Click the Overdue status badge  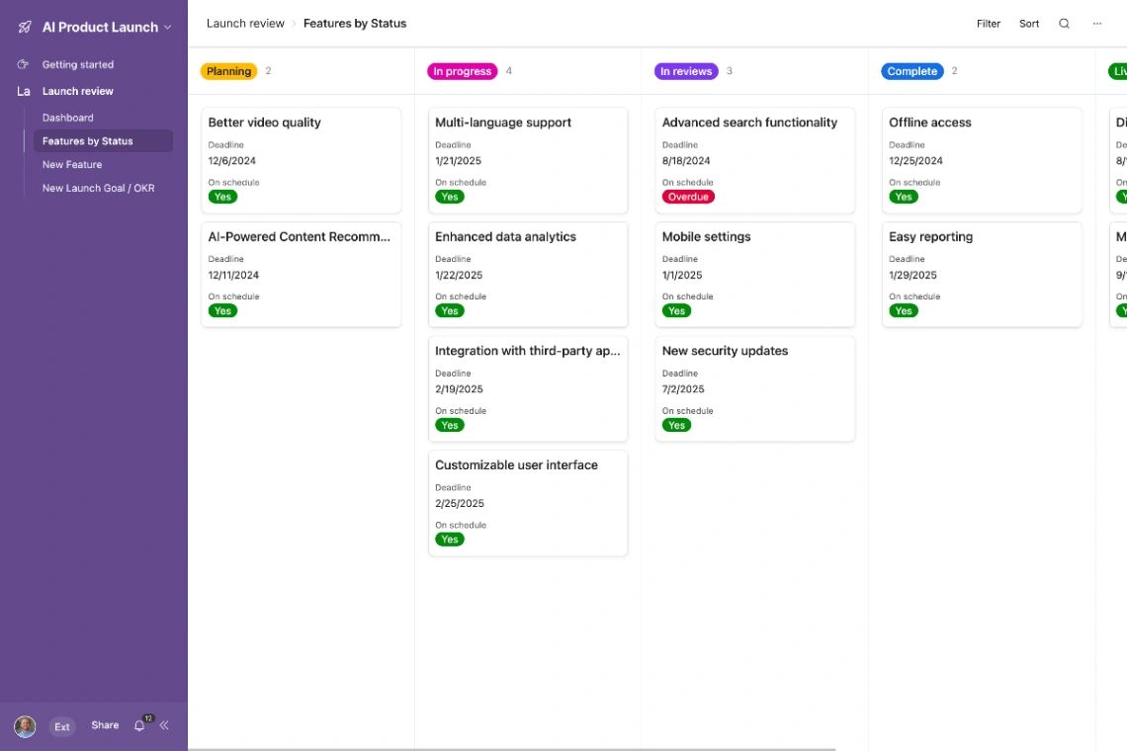pos(688,196)
